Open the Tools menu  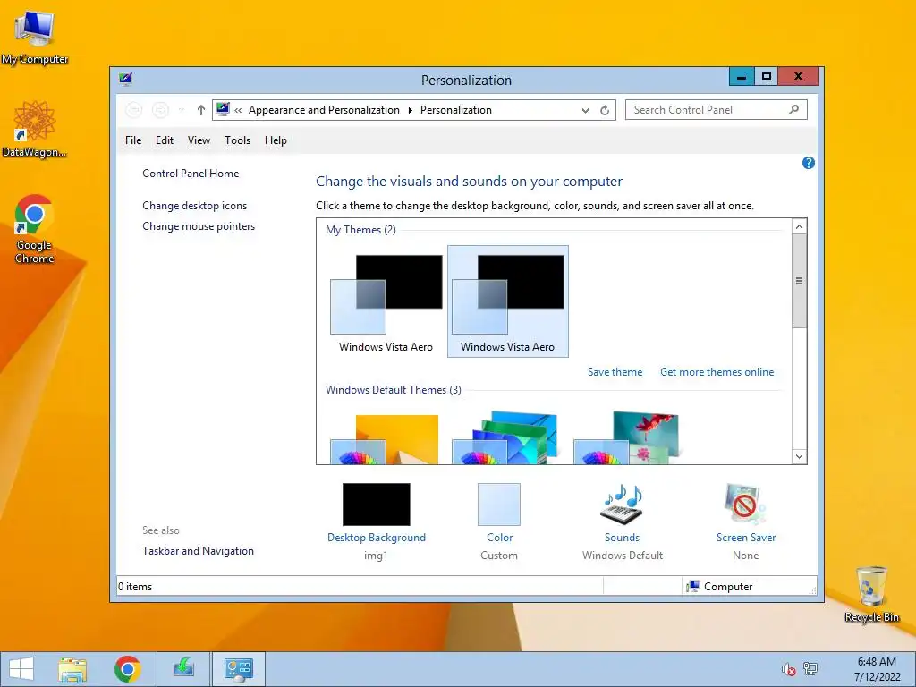click(237, 140)
